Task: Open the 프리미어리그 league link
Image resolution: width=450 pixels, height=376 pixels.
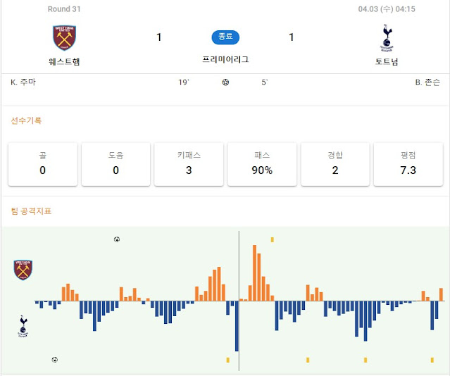Action: point(225,59)
